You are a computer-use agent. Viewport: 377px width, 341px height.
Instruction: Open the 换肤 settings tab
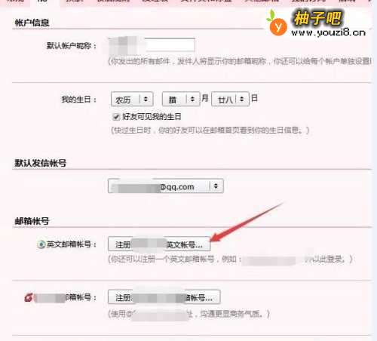[x=74, y=1]
